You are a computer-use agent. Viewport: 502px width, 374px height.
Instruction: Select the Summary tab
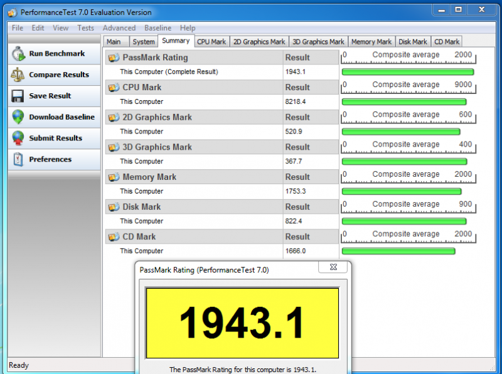tap(176, 41)
